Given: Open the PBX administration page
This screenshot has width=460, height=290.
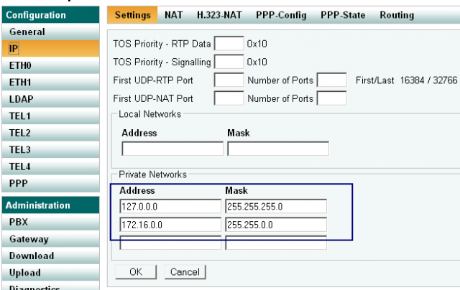Looking at the screenshot, I should (50, 222).
